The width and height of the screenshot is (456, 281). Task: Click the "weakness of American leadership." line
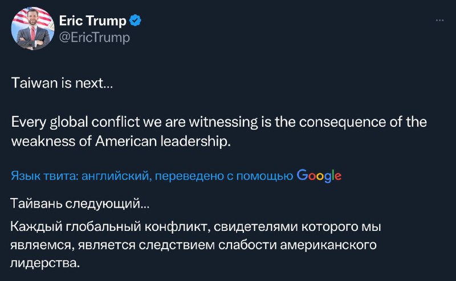121,141
